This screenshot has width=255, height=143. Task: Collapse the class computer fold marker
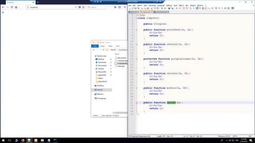pyautogui.click(x=137, y=18)
